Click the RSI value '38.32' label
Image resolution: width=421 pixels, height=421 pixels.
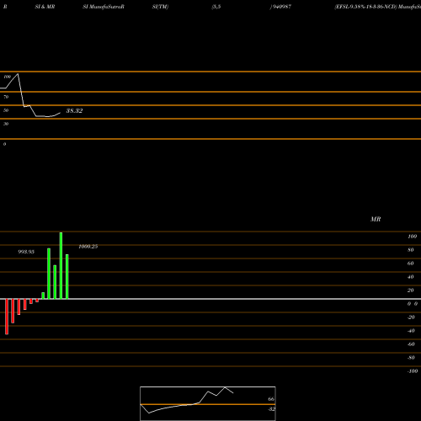pyautogui.click(x=74, y=110)
